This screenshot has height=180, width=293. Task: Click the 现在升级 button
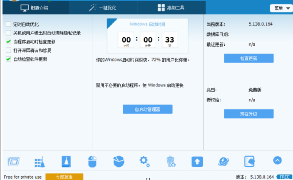coord(249,114)
